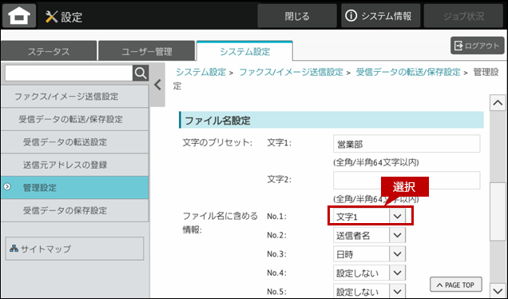Open the No.1 dropdown showing 文字1

pos(369,217)
